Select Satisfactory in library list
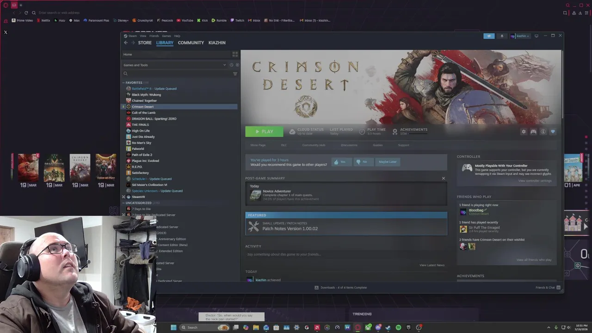The image size is (592, 333). pos(140,173)
